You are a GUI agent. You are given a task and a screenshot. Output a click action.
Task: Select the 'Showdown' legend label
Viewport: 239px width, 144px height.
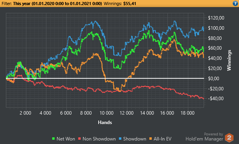point(134,139)
